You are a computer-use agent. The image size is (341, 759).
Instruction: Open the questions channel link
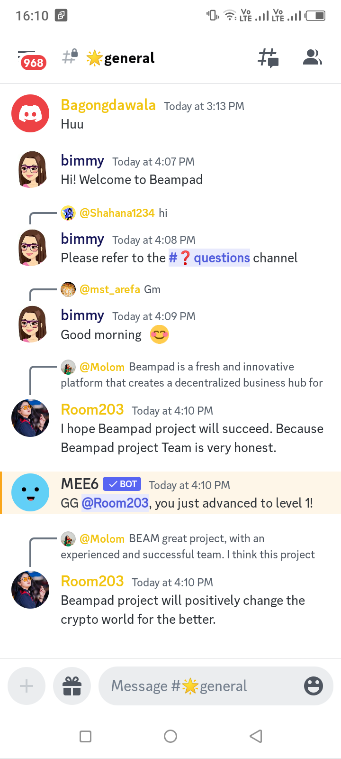click(209, 258)
